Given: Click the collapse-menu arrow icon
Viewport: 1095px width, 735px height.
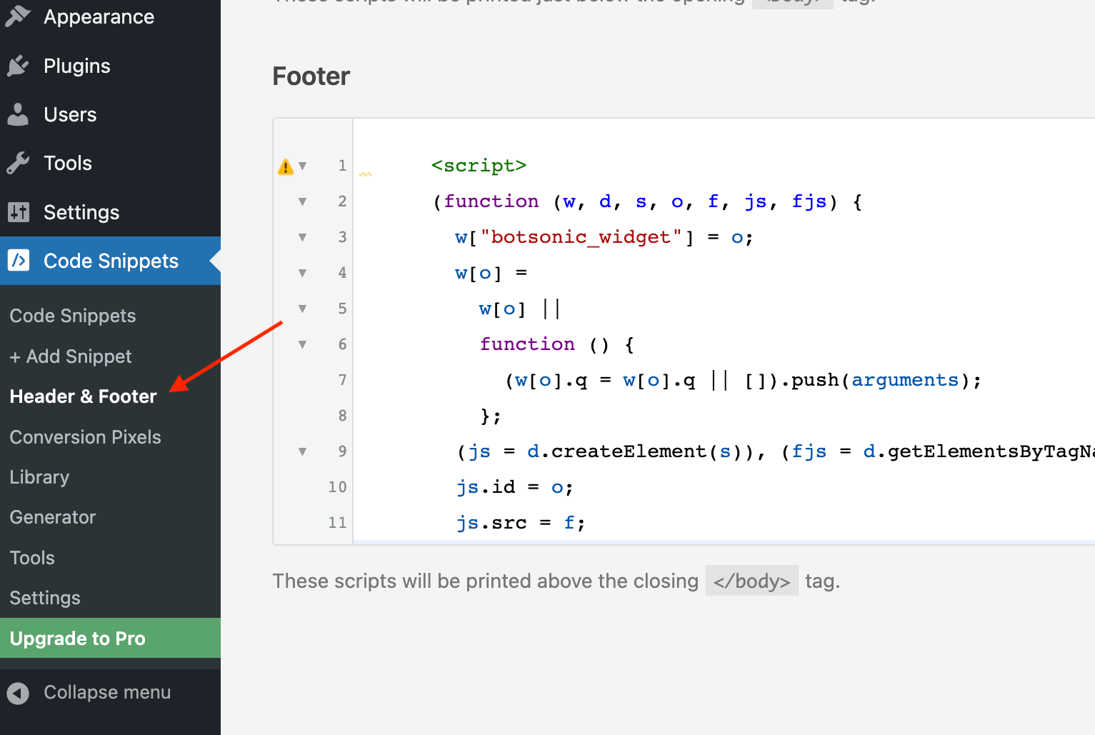Looking at the screenshot, I should 17,692.
